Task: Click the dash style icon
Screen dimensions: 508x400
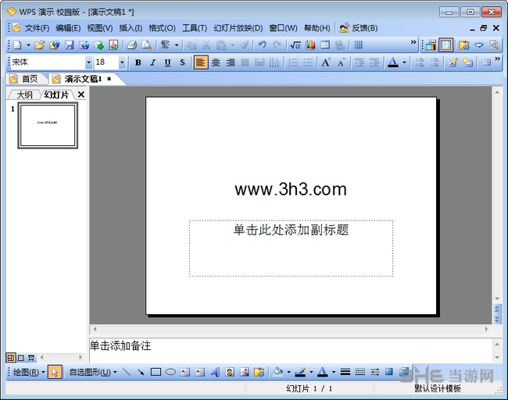Action: coord(360,372)
